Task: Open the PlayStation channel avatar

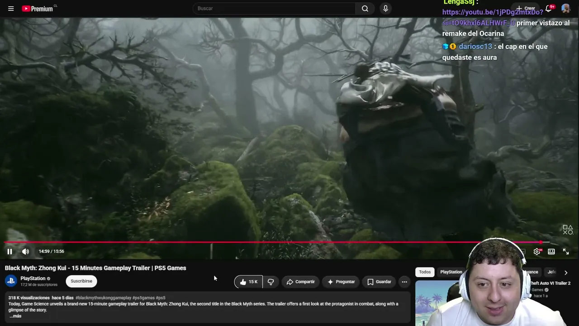Action: (x=11, y=281)
